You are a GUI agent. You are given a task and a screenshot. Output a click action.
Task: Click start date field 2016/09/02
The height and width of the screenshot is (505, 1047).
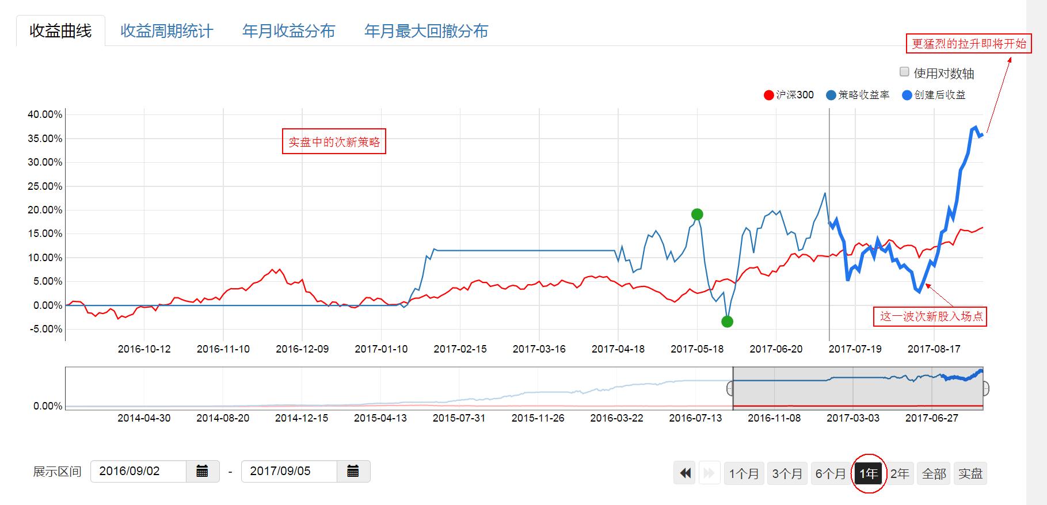[139, 472]
